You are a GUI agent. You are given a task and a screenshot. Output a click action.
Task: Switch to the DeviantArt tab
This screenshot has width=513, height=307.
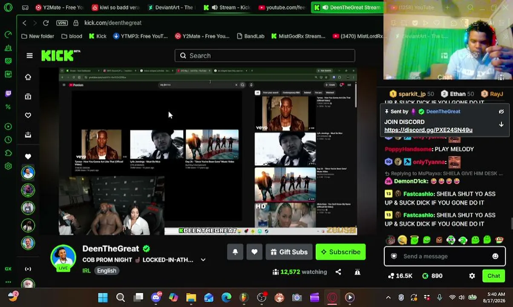171,8
